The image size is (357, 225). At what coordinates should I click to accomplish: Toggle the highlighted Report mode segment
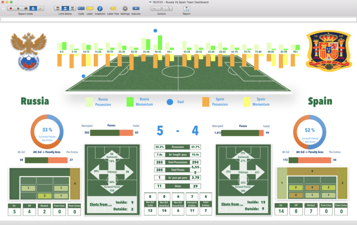click(x=33, y=8)
